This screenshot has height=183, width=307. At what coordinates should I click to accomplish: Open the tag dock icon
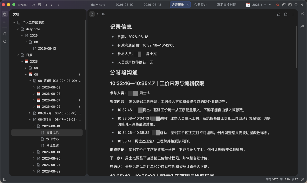pos(5,41)
